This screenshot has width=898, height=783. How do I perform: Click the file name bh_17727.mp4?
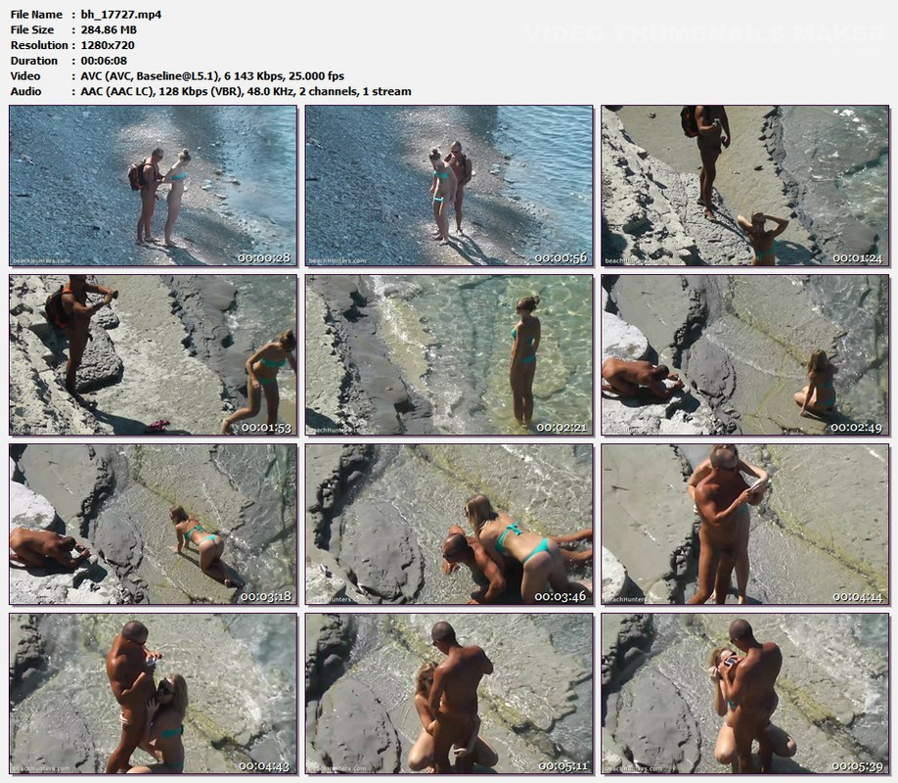[121, 15]
